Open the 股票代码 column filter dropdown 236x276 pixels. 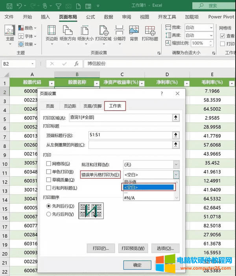pos(51,83)
